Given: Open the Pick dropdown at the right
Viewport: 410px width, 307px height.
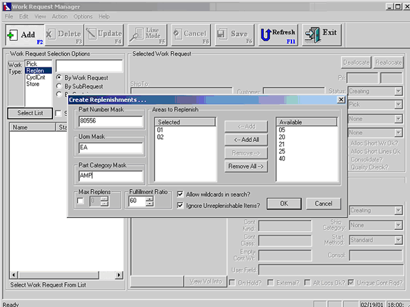Looking at the screenshot, I should (x=398, y=105).
